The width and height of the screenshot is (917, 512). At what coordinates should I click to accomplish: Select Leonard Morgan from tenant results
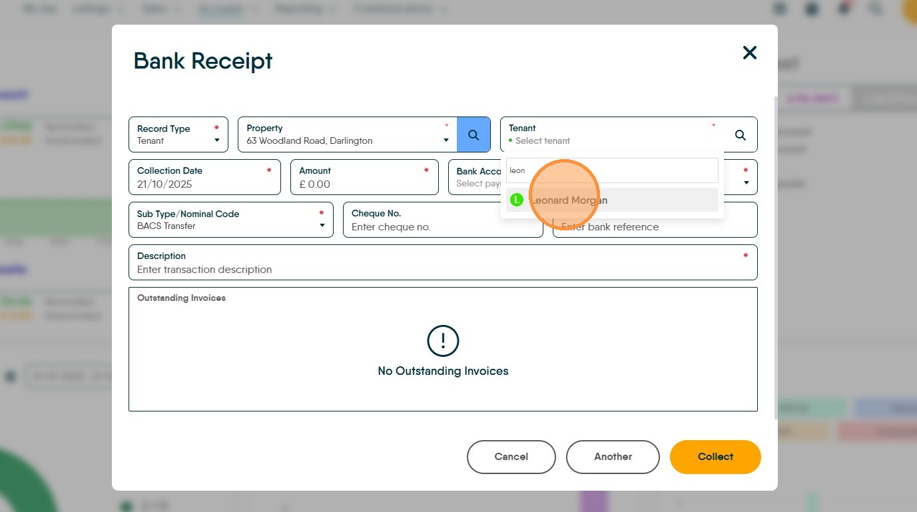click(x=612, y=200)
